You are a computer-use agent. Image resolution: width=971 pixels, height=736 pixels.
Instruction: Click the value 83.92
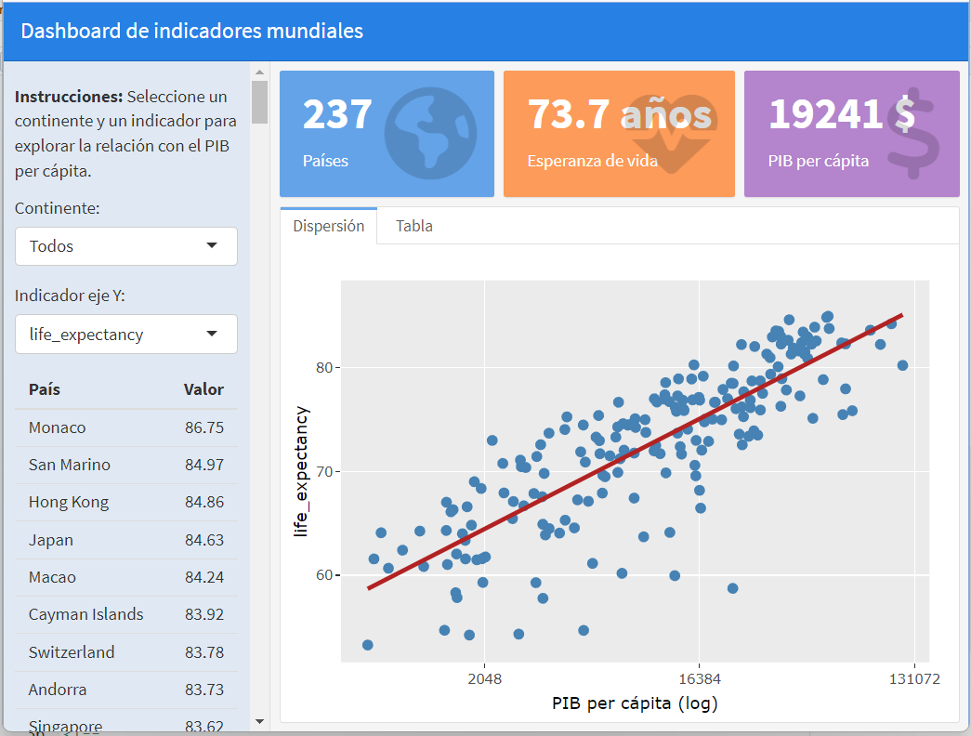click(x=204, y=614)
